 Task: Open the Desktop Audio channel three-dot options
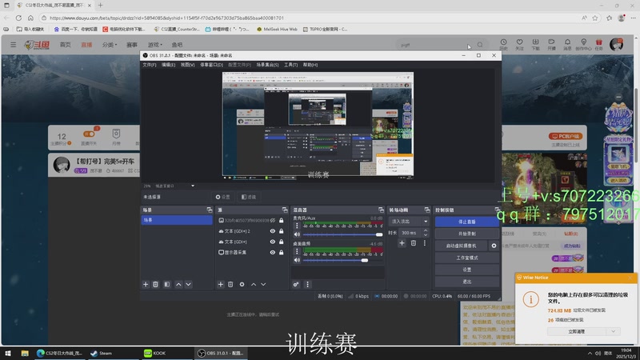(297, 251)
